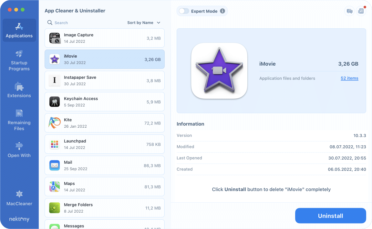Select the Instapaper Save row title

click(80, 77)
